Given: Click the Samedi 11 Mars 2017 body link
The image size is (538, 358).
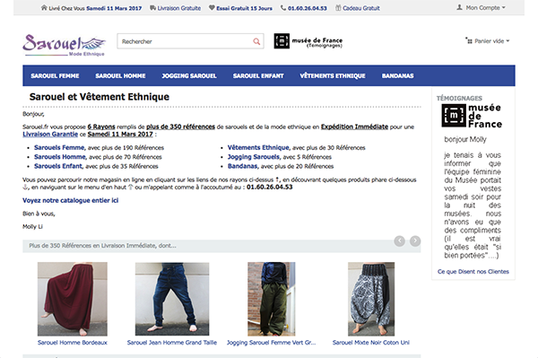Looking at the screenshot, I should (x=120, y=135).
